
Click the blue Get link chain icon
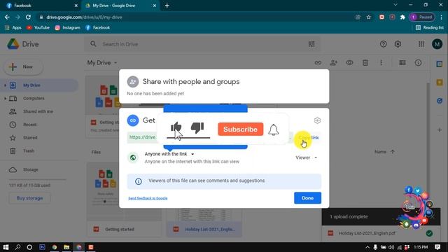[133, 120]
